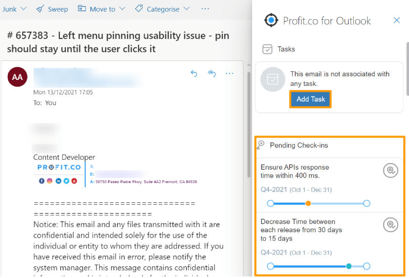
Task: Click the orange progress marker on APIs slider
Action: pos(308,203)
